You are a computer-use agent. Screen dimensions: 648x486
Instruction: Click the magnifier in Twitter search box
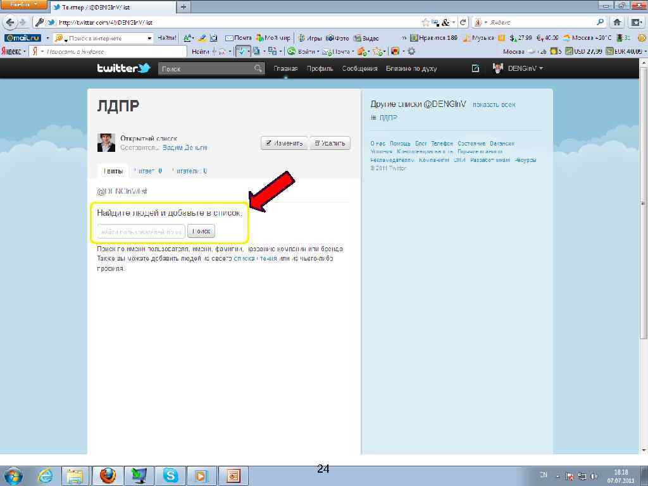pos(258,68)
